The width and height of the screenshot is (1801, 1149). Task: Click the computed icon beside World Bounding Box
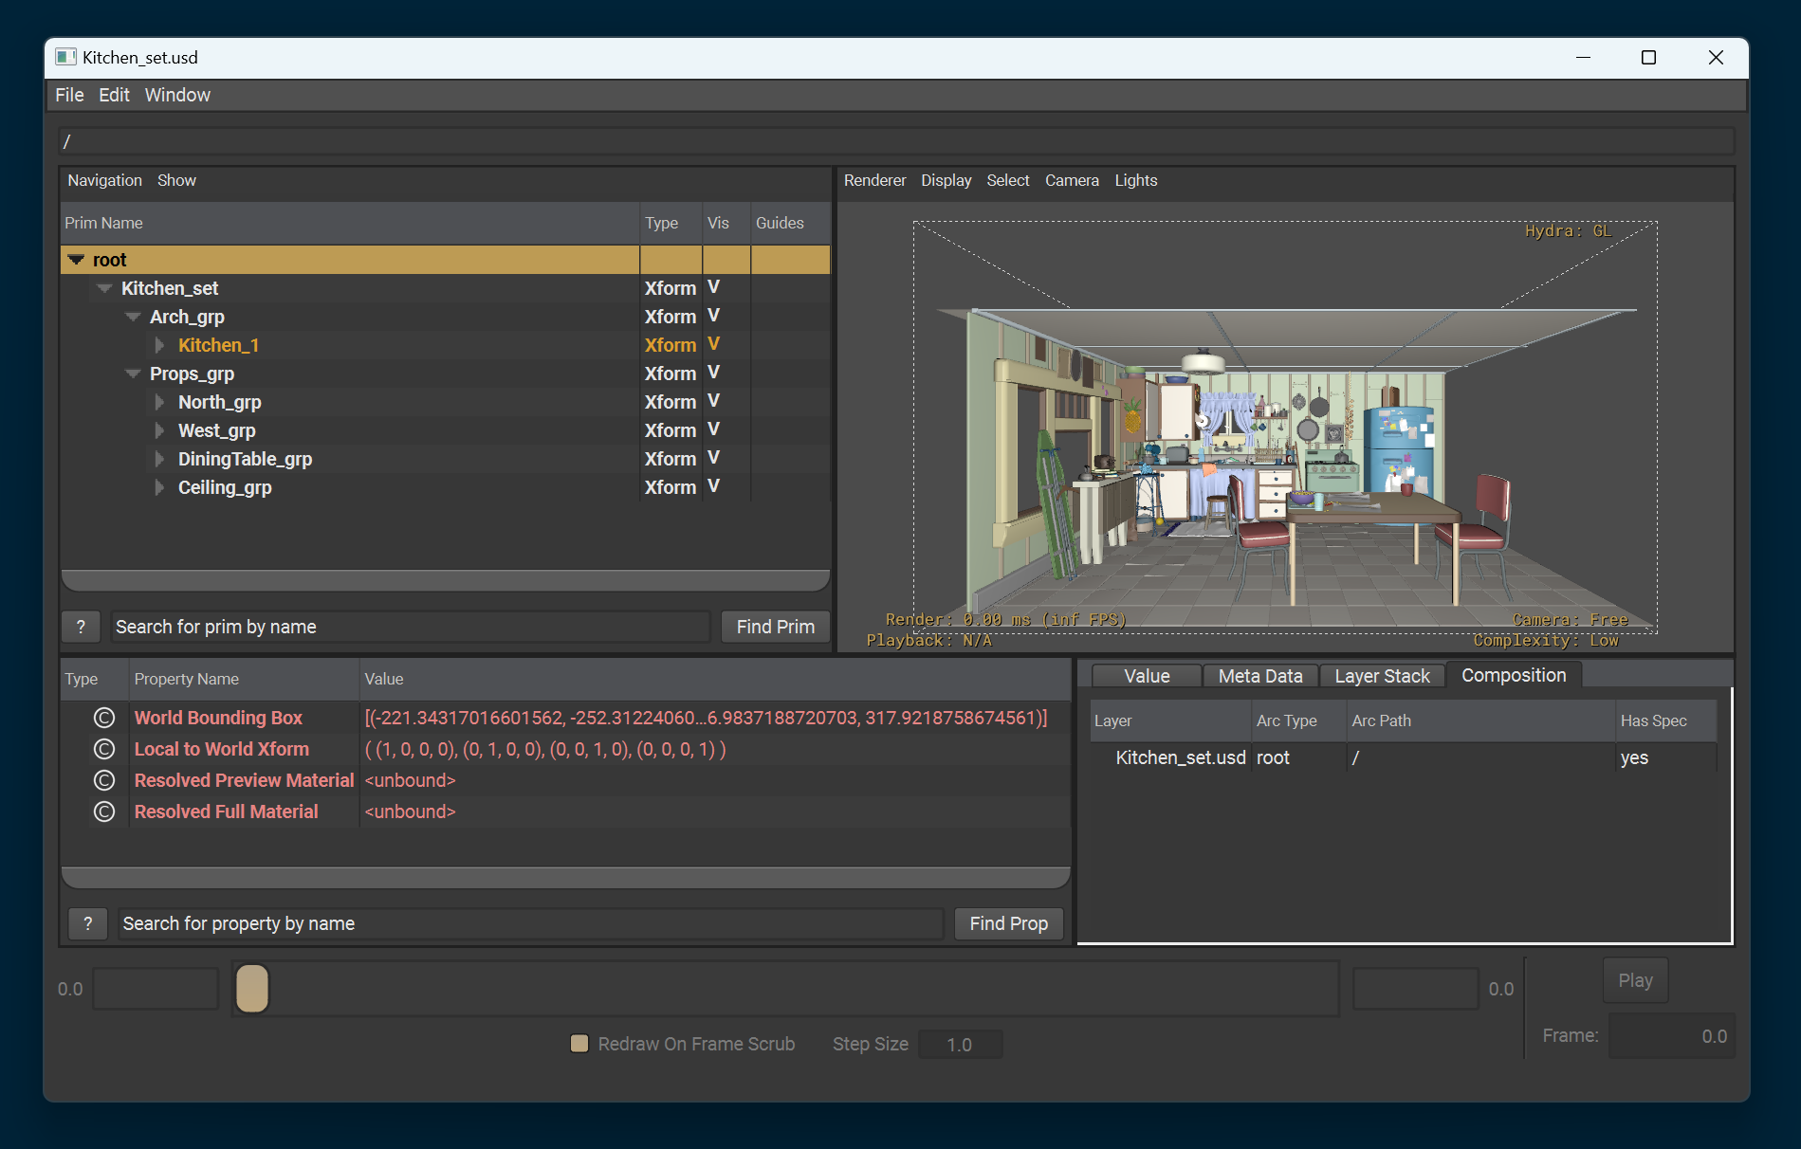[104, 718]
